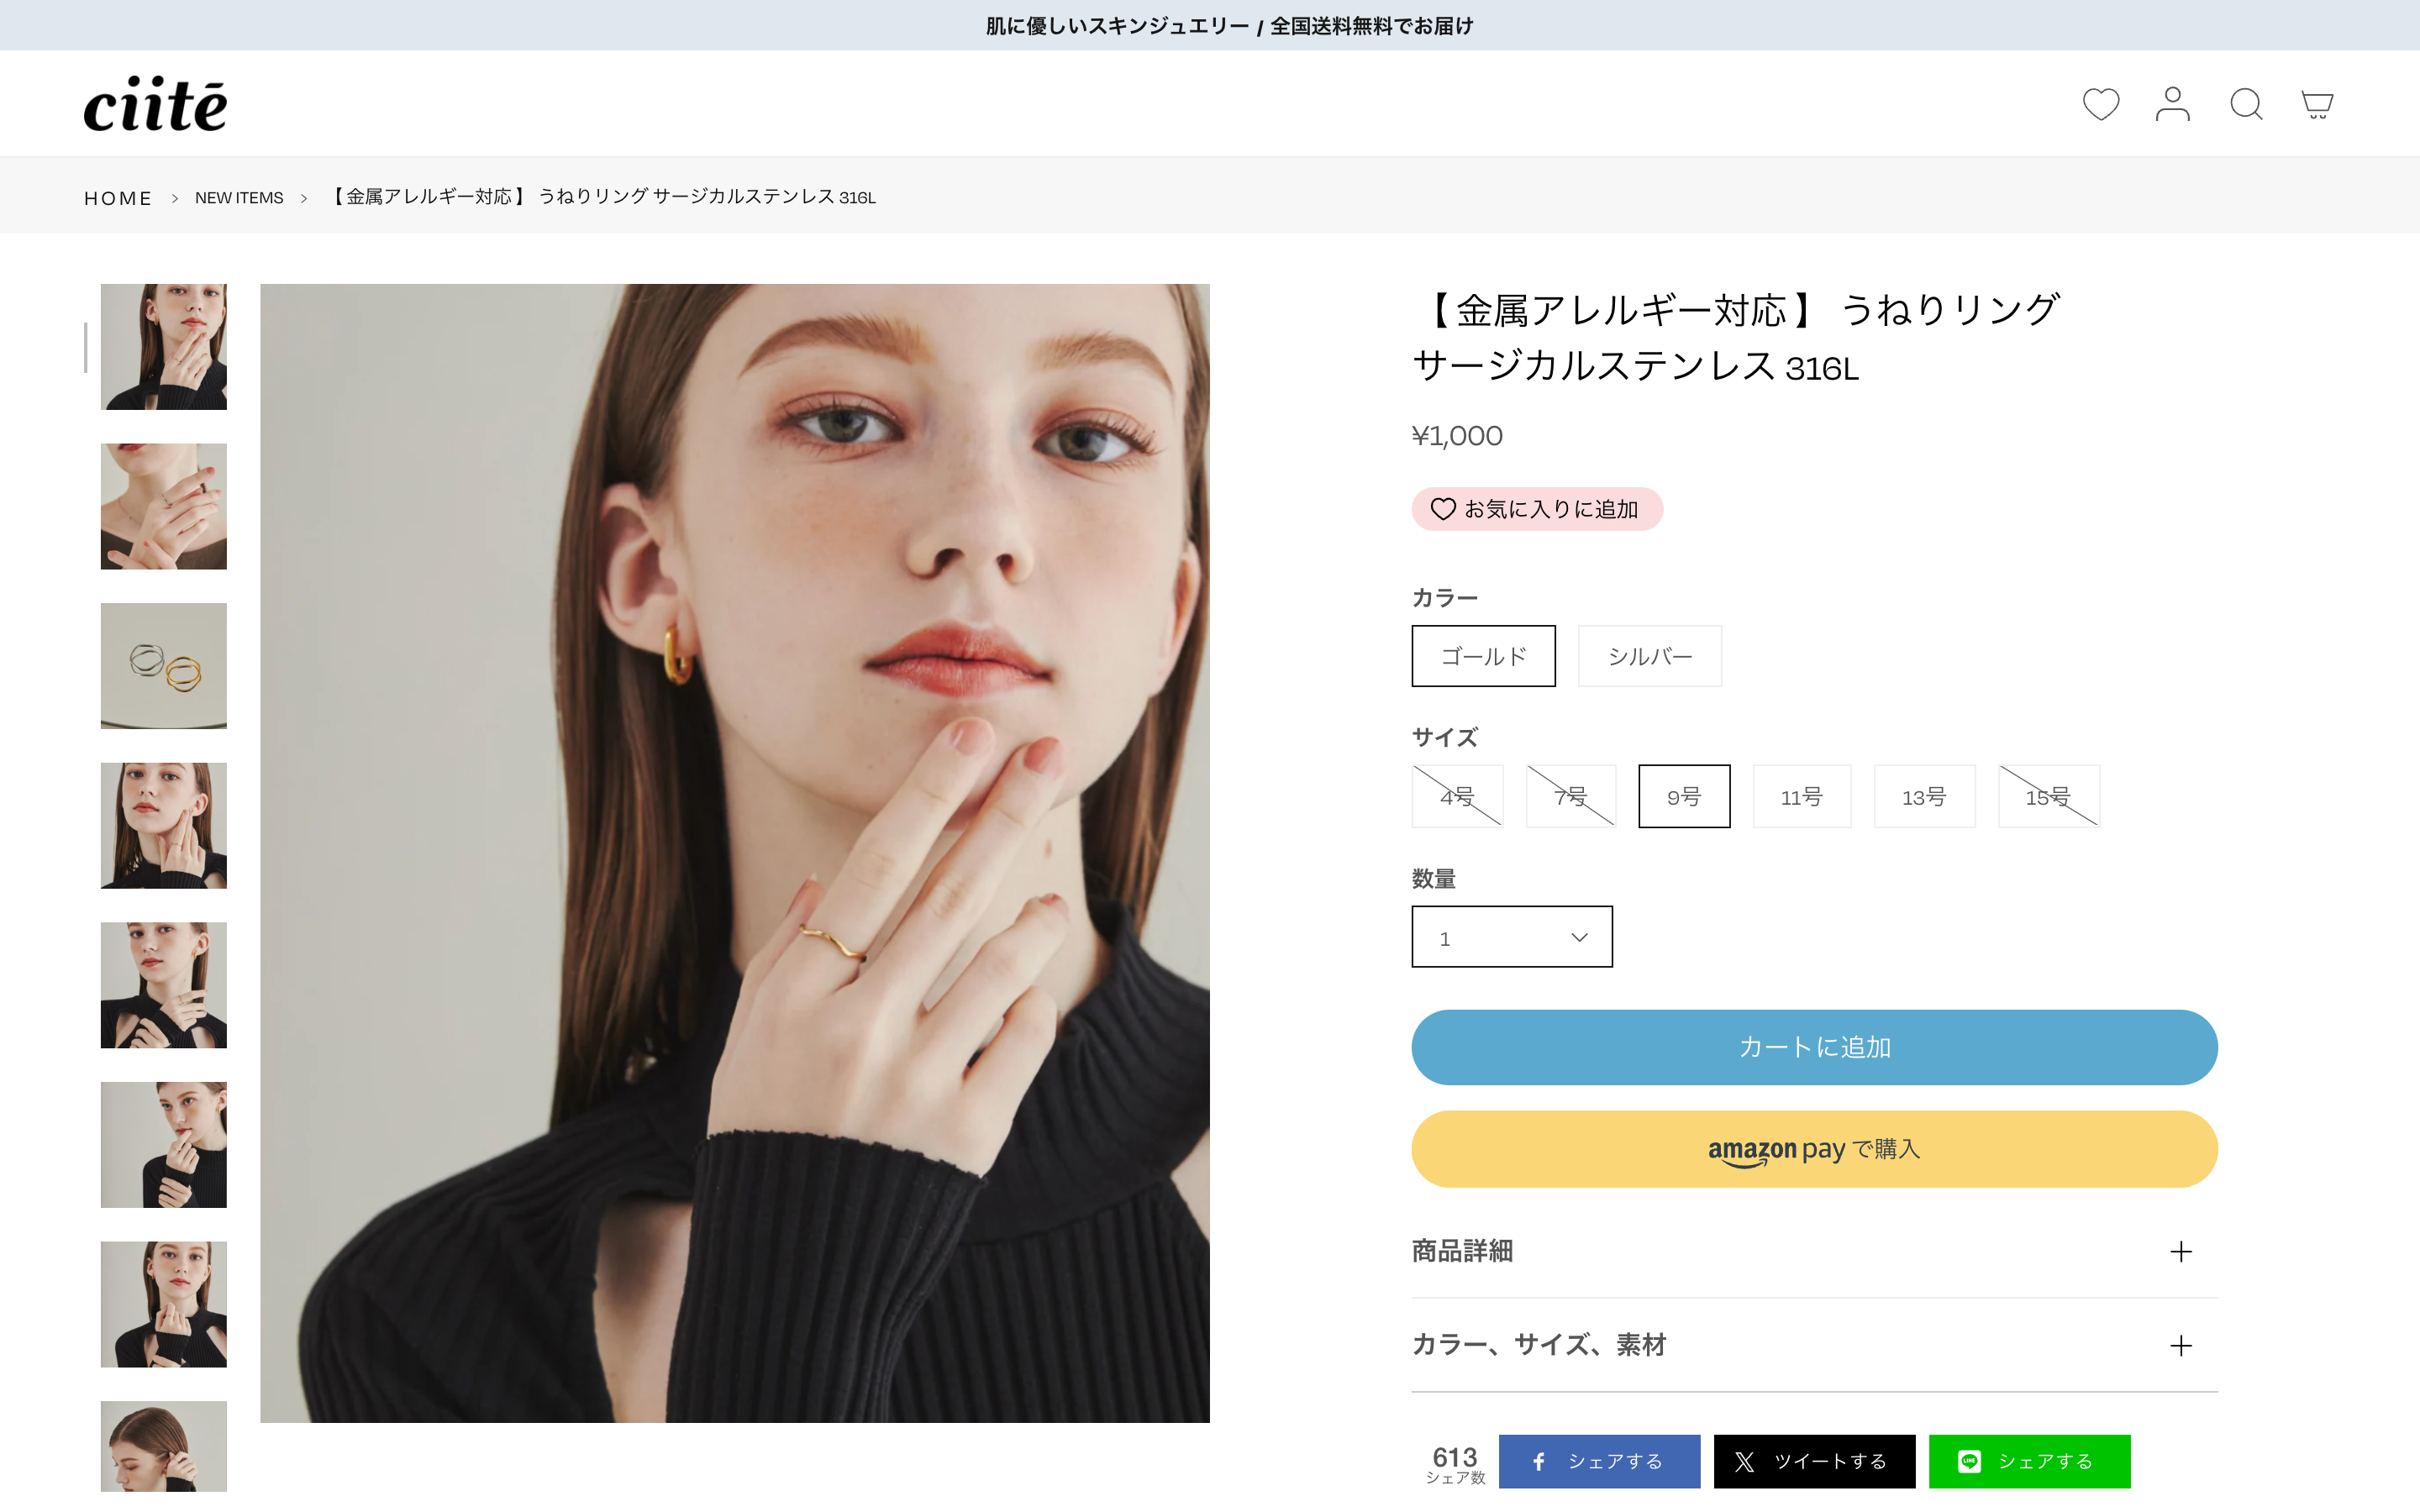Open the wishlist heart icon in header
Screen dimensions: 2420x1512
[x=2100, y=104]
